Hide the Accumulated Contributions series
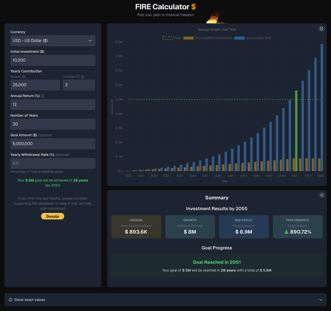The image size is (331, 311). tap(207, 38)
